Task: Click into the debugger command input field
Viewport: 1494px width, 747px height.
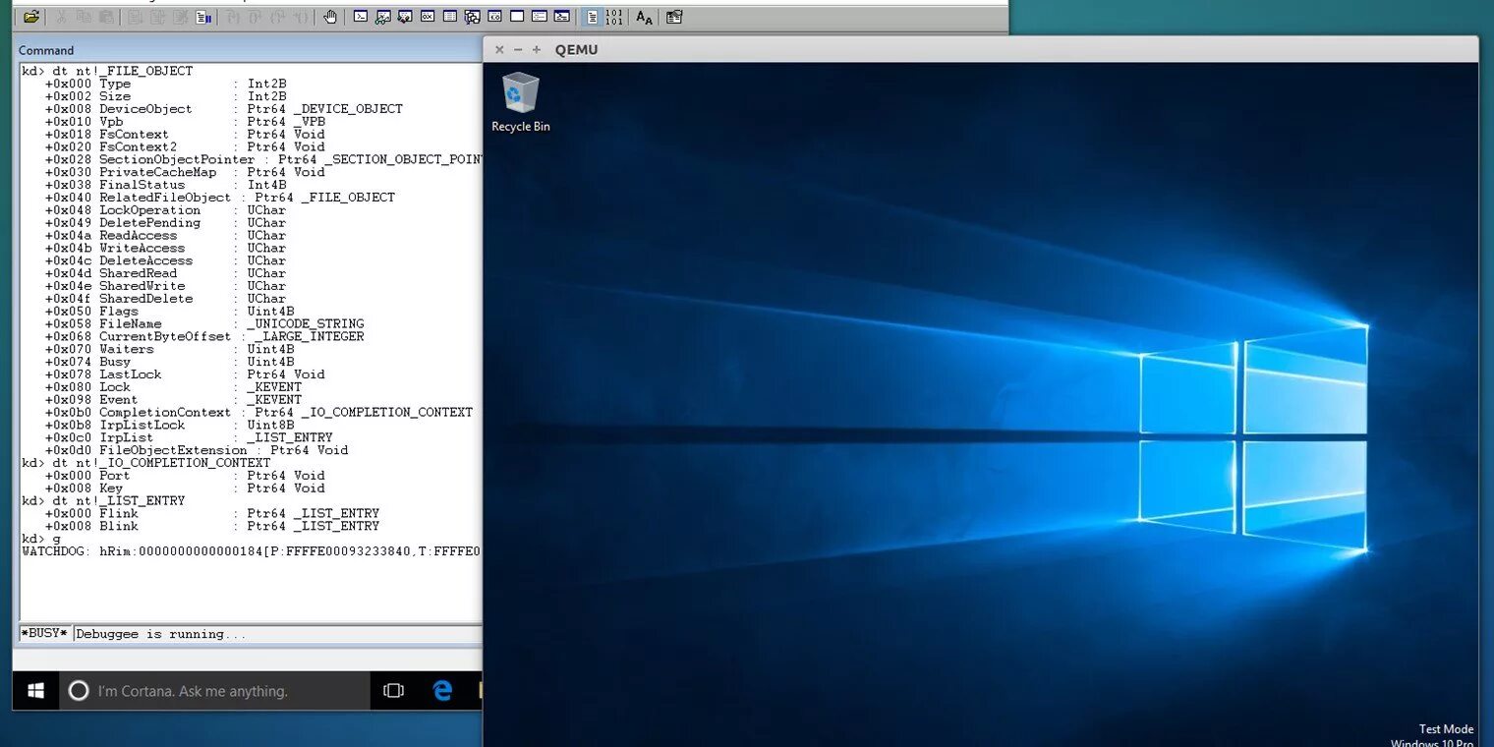Action: tap(278, 634)
